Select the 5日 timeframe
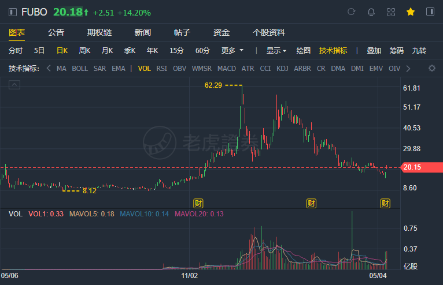Image resolution: width=443 pixels, height=285 pixels. point(39,50)
